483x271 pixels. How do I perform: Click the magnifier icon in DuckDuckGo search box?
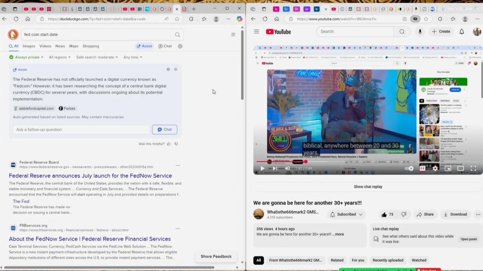click(177, 35)
